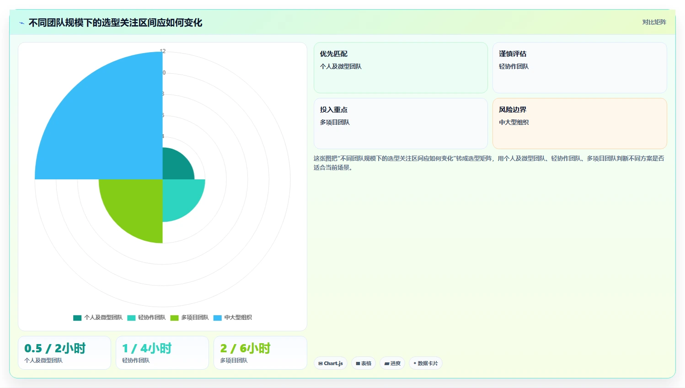Viewport: 685px width, 388px height.
Task: Open the 优先匹配 card
Action: [401, 68]
